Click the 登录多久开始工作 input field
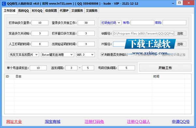Screen dimensions: 196x128 point(86,23)
